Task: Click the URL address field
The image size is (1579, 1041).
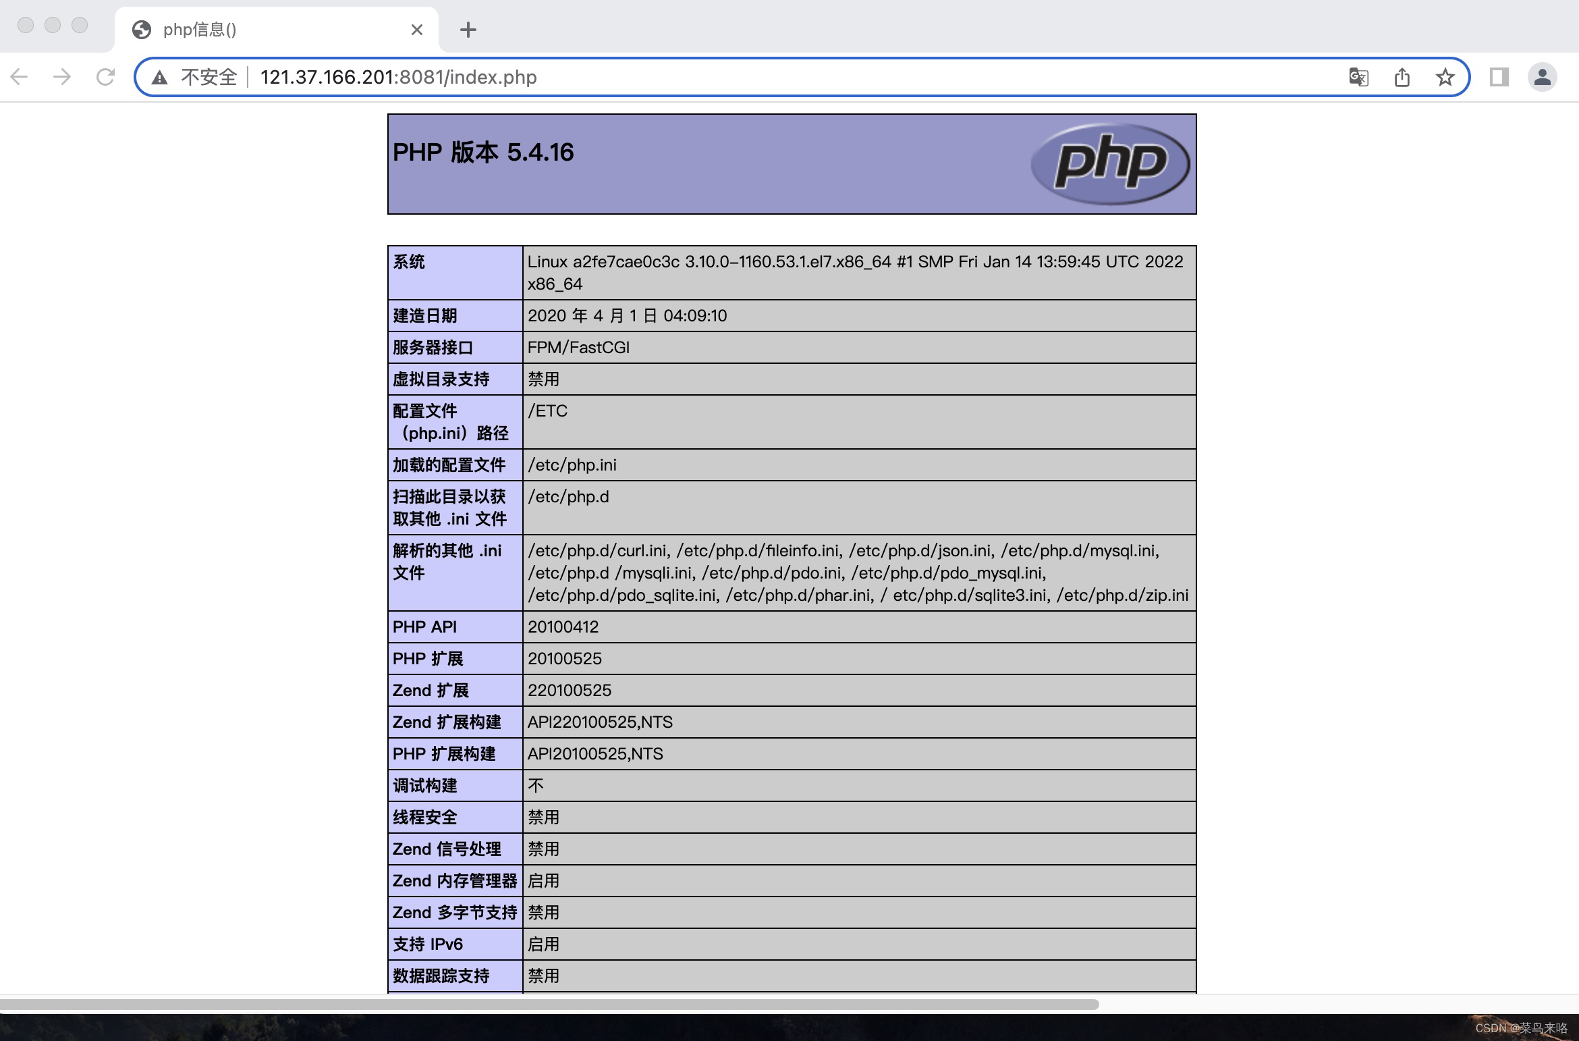Action: click(742, 77)
